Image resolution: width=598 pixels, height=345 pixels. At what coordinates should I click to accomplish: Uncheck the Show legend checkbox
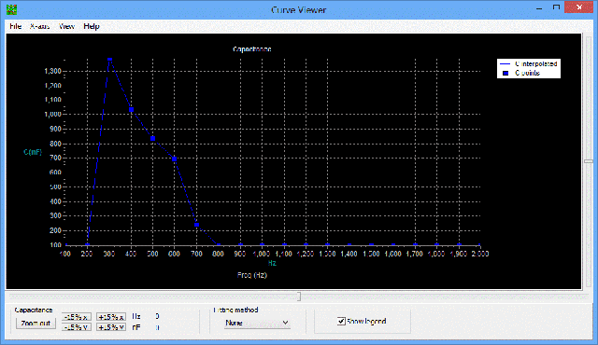pos(341,322)
